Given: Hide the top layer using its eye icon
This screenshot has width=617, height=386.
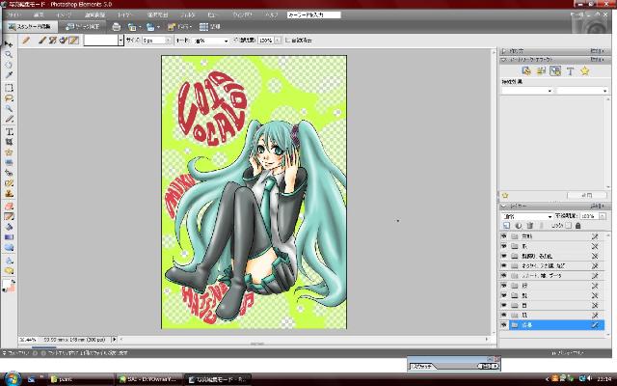Looking at the screenshot, I should (503, 235).
